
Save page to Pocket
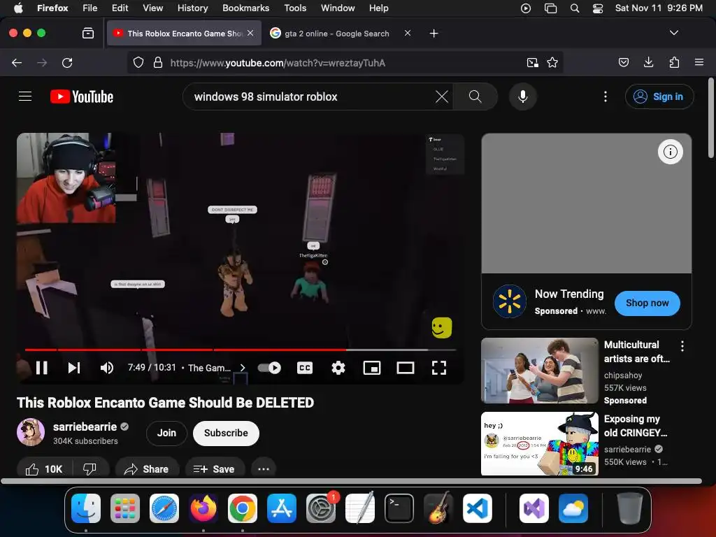(623, 62)
